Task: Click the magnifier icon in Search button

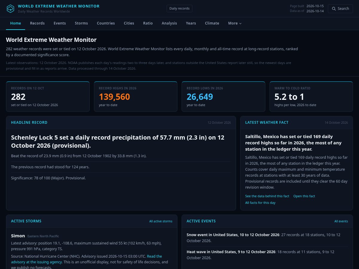Action: point(334,9)
